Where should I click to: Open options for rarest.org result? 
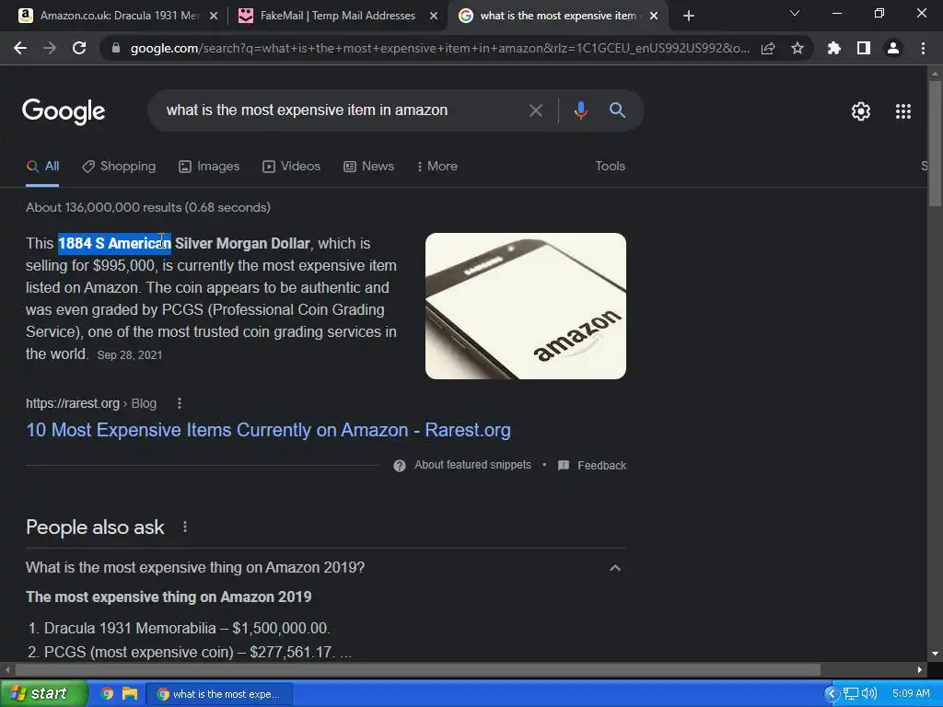pyautogui.click(x=180, y=403)
